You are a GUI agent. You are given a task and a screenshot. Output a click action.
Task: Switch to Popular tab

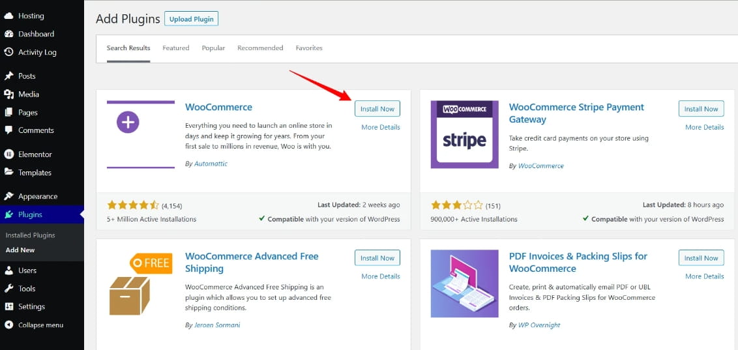(x=213, y=48)
